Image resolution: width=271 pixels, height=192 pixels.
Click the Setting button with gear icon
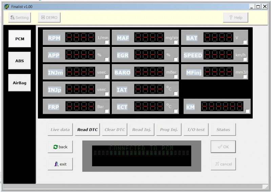(x=19, y=18)
